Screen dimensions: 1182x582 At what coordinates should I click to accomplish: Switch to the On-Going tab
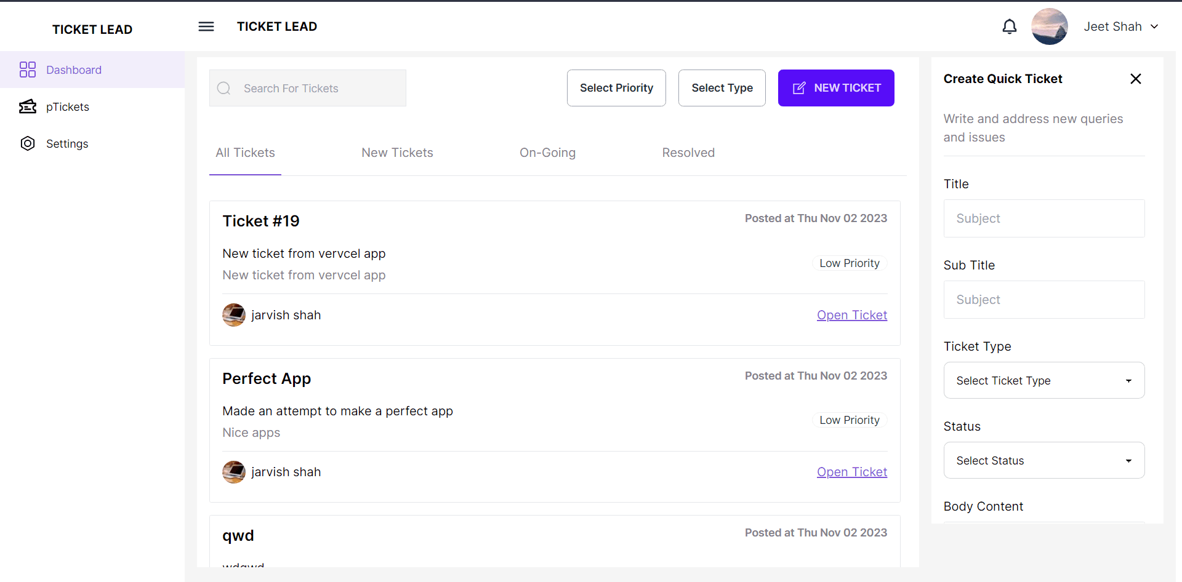click(547, 153)
